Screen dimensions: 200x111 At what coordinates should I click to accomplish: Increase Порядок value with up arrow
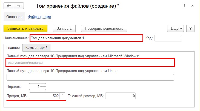pos(43,85)
